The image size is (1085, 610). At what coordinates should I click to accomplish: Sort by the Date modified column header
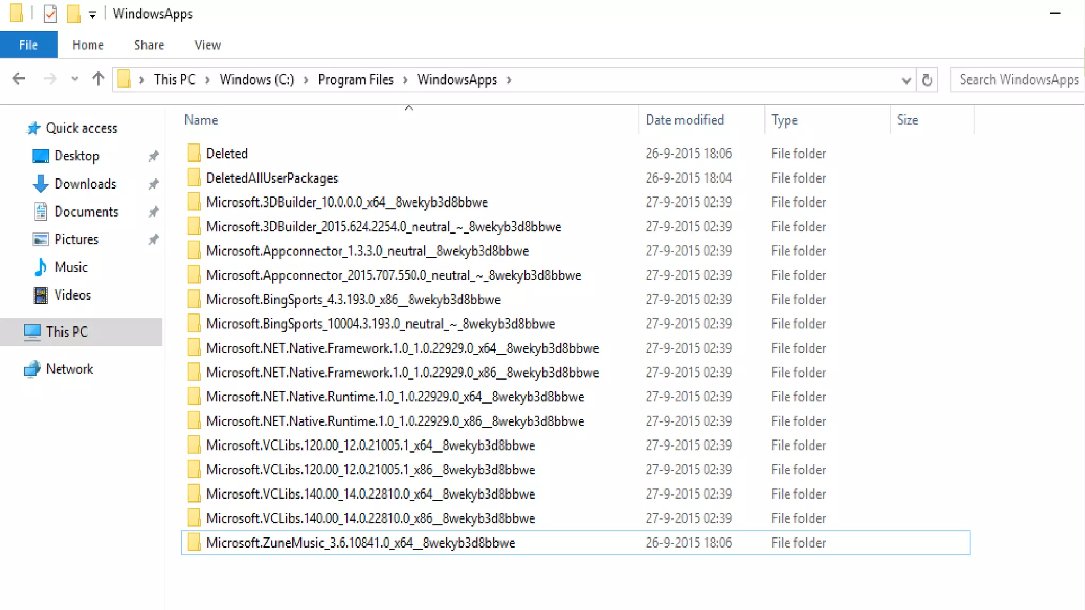pyautogui.click(x=702, y=120)
